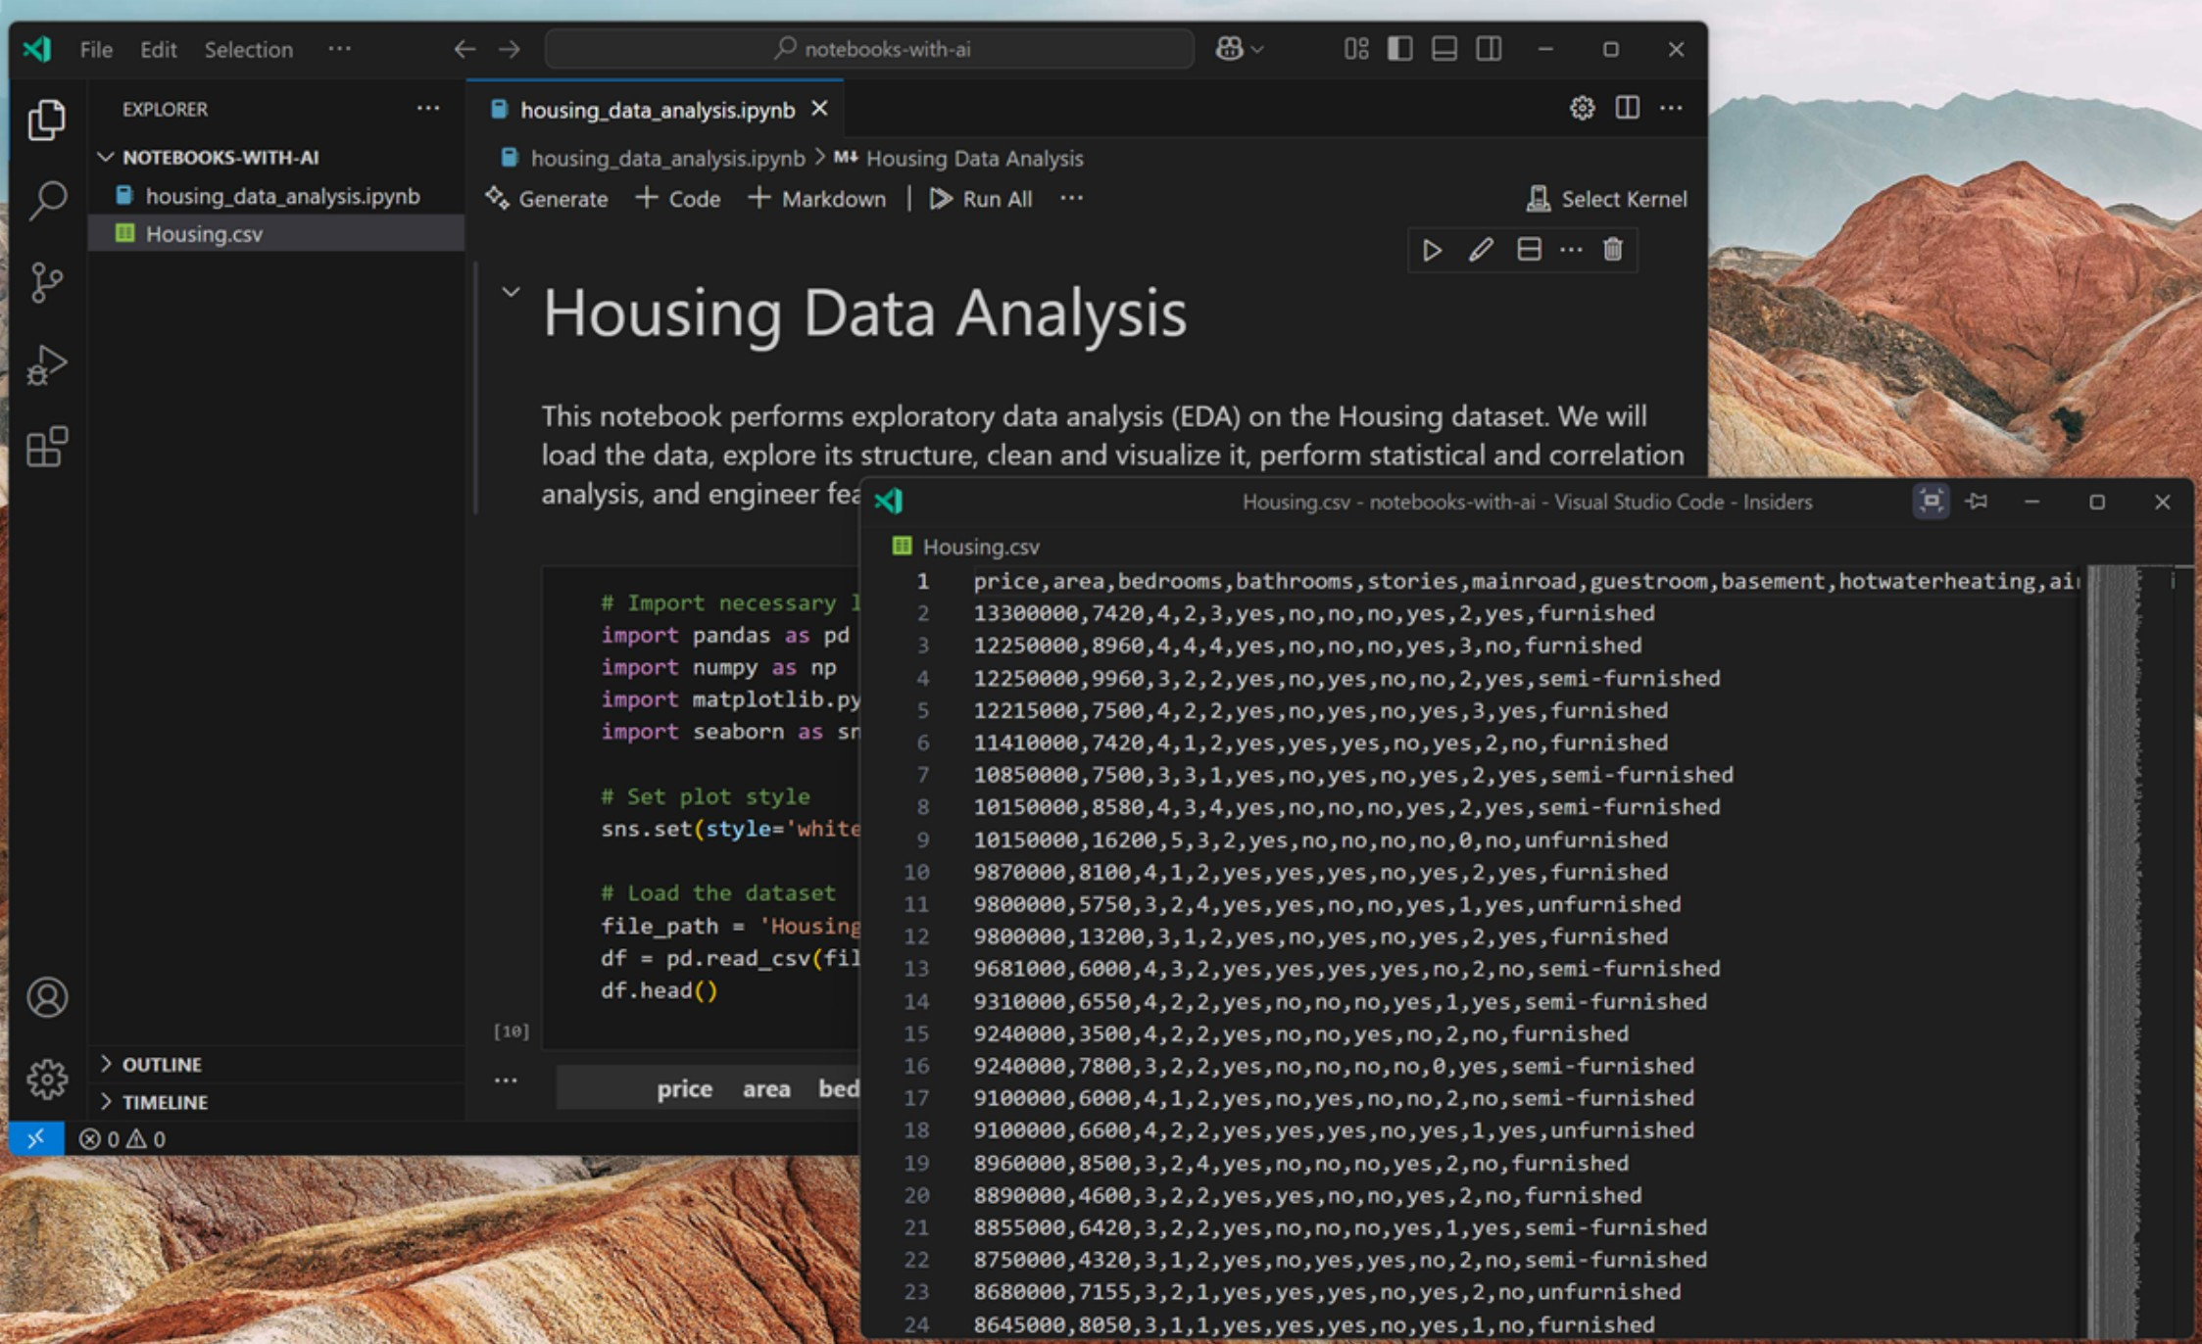Open the Manage gear in activity bar
Image resolution: width=2202 pixels, height=1344 pixels.
coord(46,1080)
